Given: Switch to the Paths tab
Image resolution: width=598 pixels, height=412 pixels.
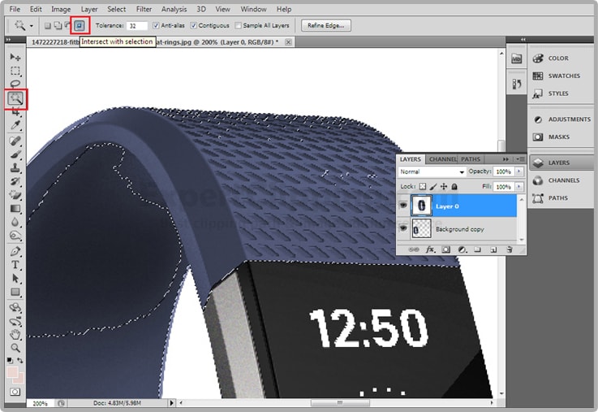Looking at the screenshot, I should point(471,159).
